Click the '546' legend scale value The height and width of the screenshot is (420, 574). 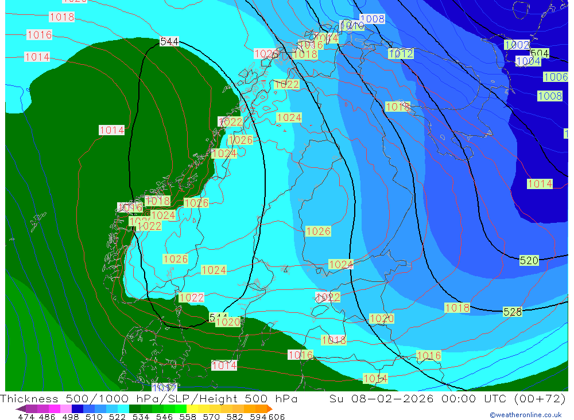[x=164, y=417]
